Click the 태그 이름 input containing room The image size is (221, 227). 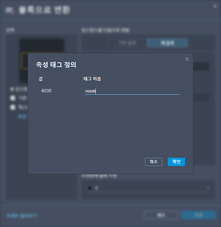(x=132, y=91)
